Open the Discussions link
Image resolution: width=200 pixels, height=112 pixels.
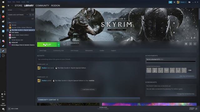point(89,50)
